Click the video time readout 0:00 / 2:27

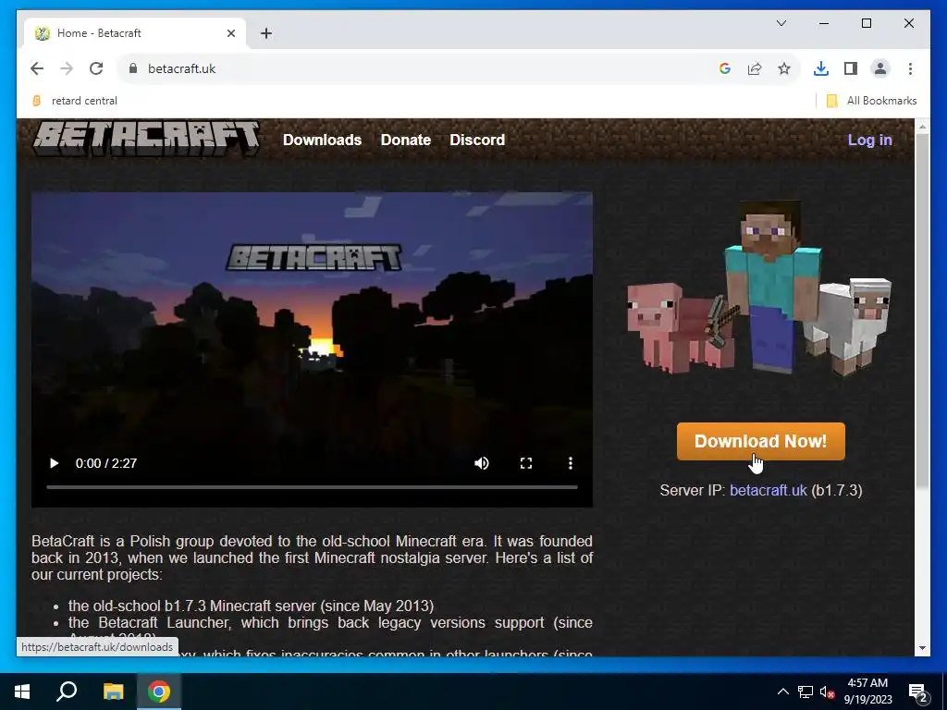point(106,463)
